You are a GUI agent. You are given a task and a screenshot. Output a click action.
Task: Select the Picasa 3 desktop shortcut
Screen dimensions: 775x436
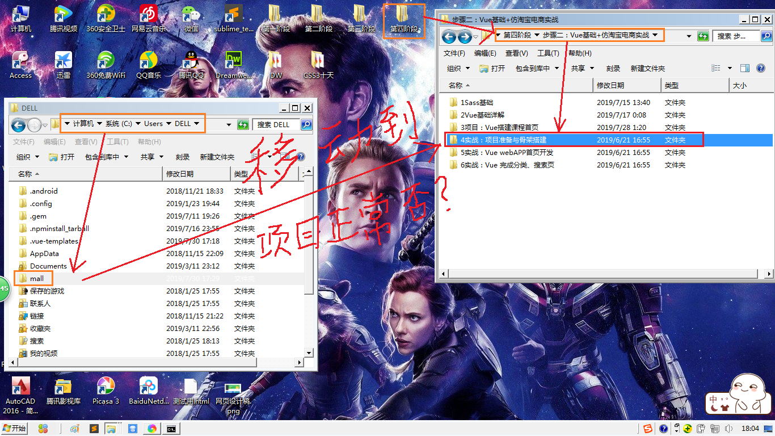click(106, 392)
